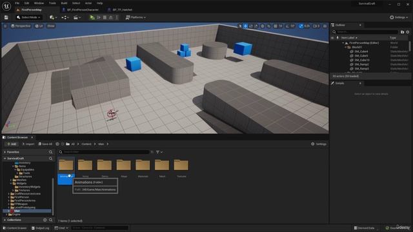Screen dimensions: 413x232
Task: Open the Outliner settings gear
Action: coord(408,32)
